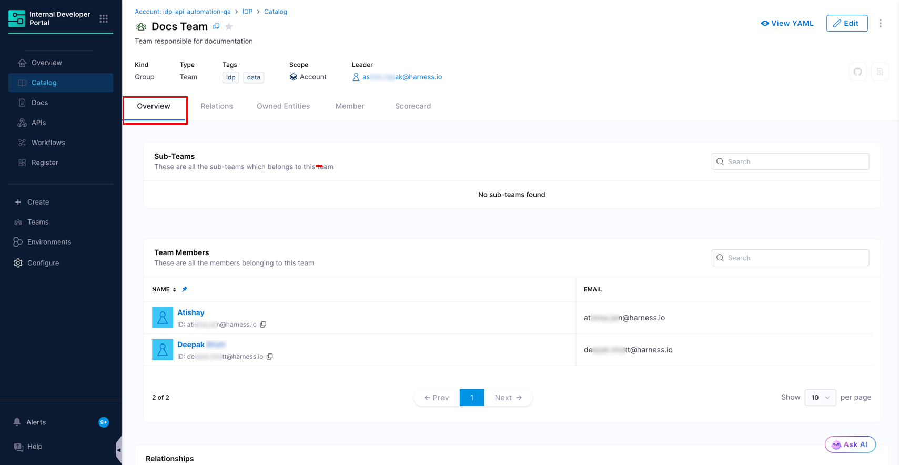The image size is (899, 465).
Task: Click the Internal Developer Portal logo
Action: tap(17, 18)
